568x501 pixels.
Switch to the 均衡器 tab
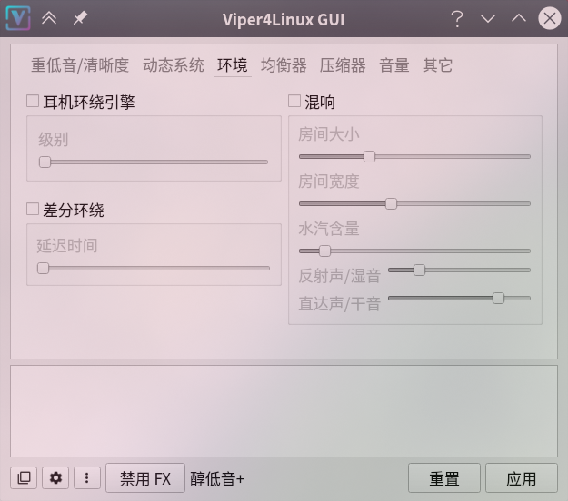pyautogui.click(x=284, y=65)
